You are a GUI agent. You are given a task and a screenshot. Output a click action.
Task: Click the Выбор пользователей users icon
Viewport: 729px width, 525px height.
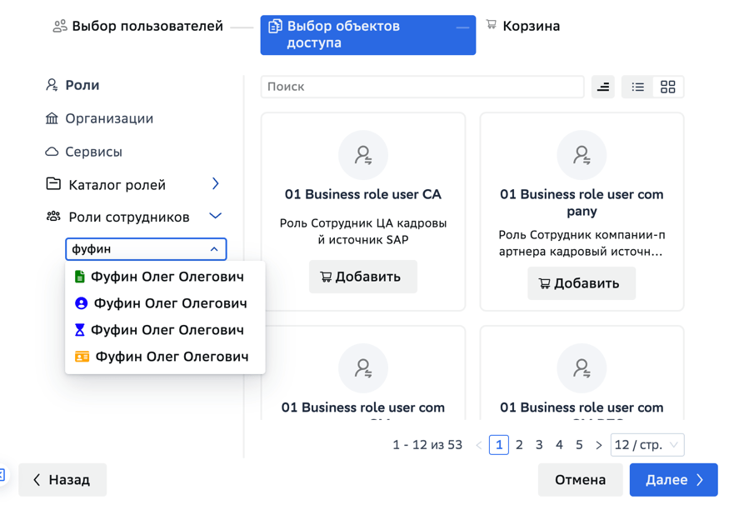(59, 26)
